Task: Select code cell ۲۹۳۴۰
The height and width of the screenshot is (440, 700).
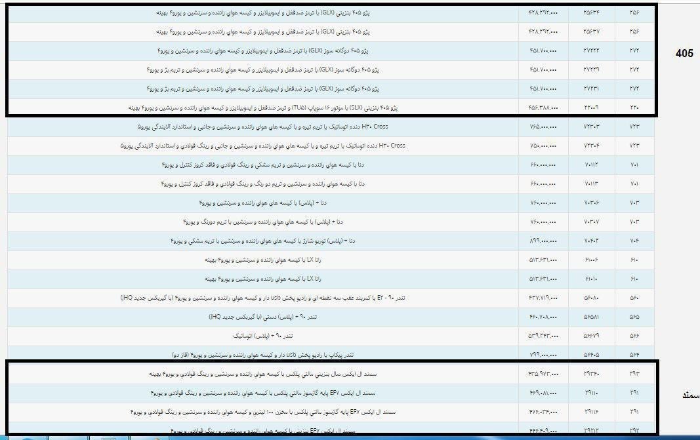Action: 591,374
